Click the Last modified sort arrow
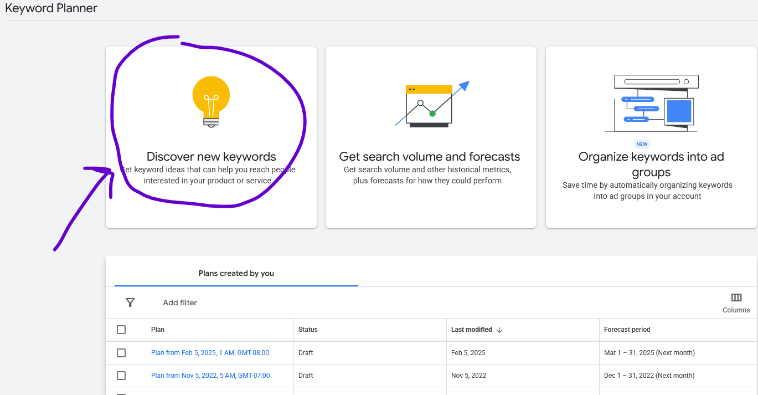This screenshot has width=758, height=395. (x=500, y=330)
